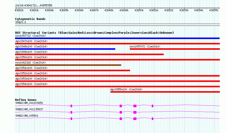Select the SMAD2|NM_005901 transcript label
227x133 pixels.
(27, 116)
